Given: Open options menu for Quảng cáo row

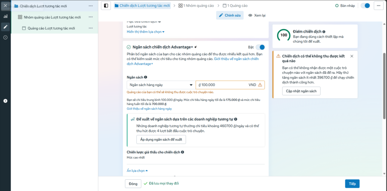Looking at the screenshot, I should [x=91, y=28].
